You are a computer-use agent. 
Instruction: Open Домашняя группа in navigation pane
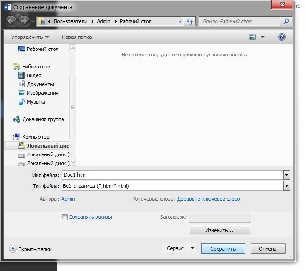(x=43, y=119)
